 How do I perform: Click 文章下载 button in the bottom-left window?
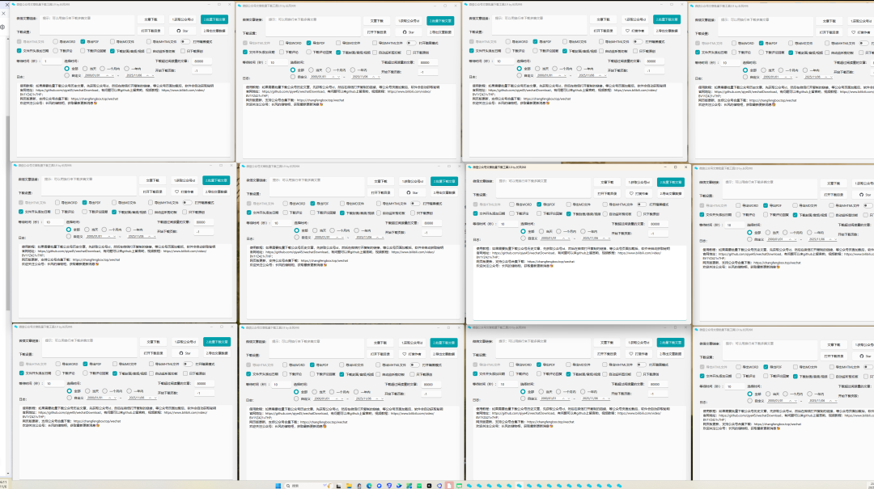(x=153, y=342)
